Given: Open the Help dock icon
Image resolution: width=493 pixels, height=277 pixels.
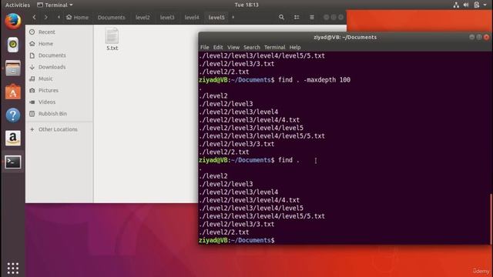Looking at the screenshot, I should click(13, 115).
